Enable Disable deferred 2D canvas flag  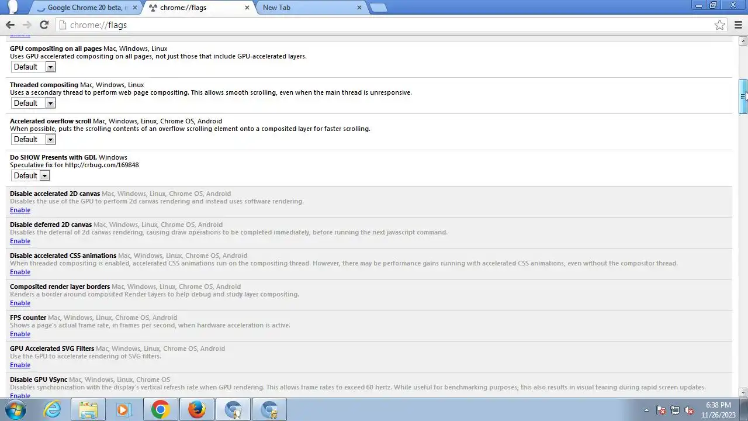[20, 241]
